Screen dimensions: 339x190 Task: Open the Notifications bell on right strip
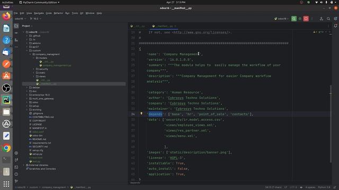pos(335,26)
